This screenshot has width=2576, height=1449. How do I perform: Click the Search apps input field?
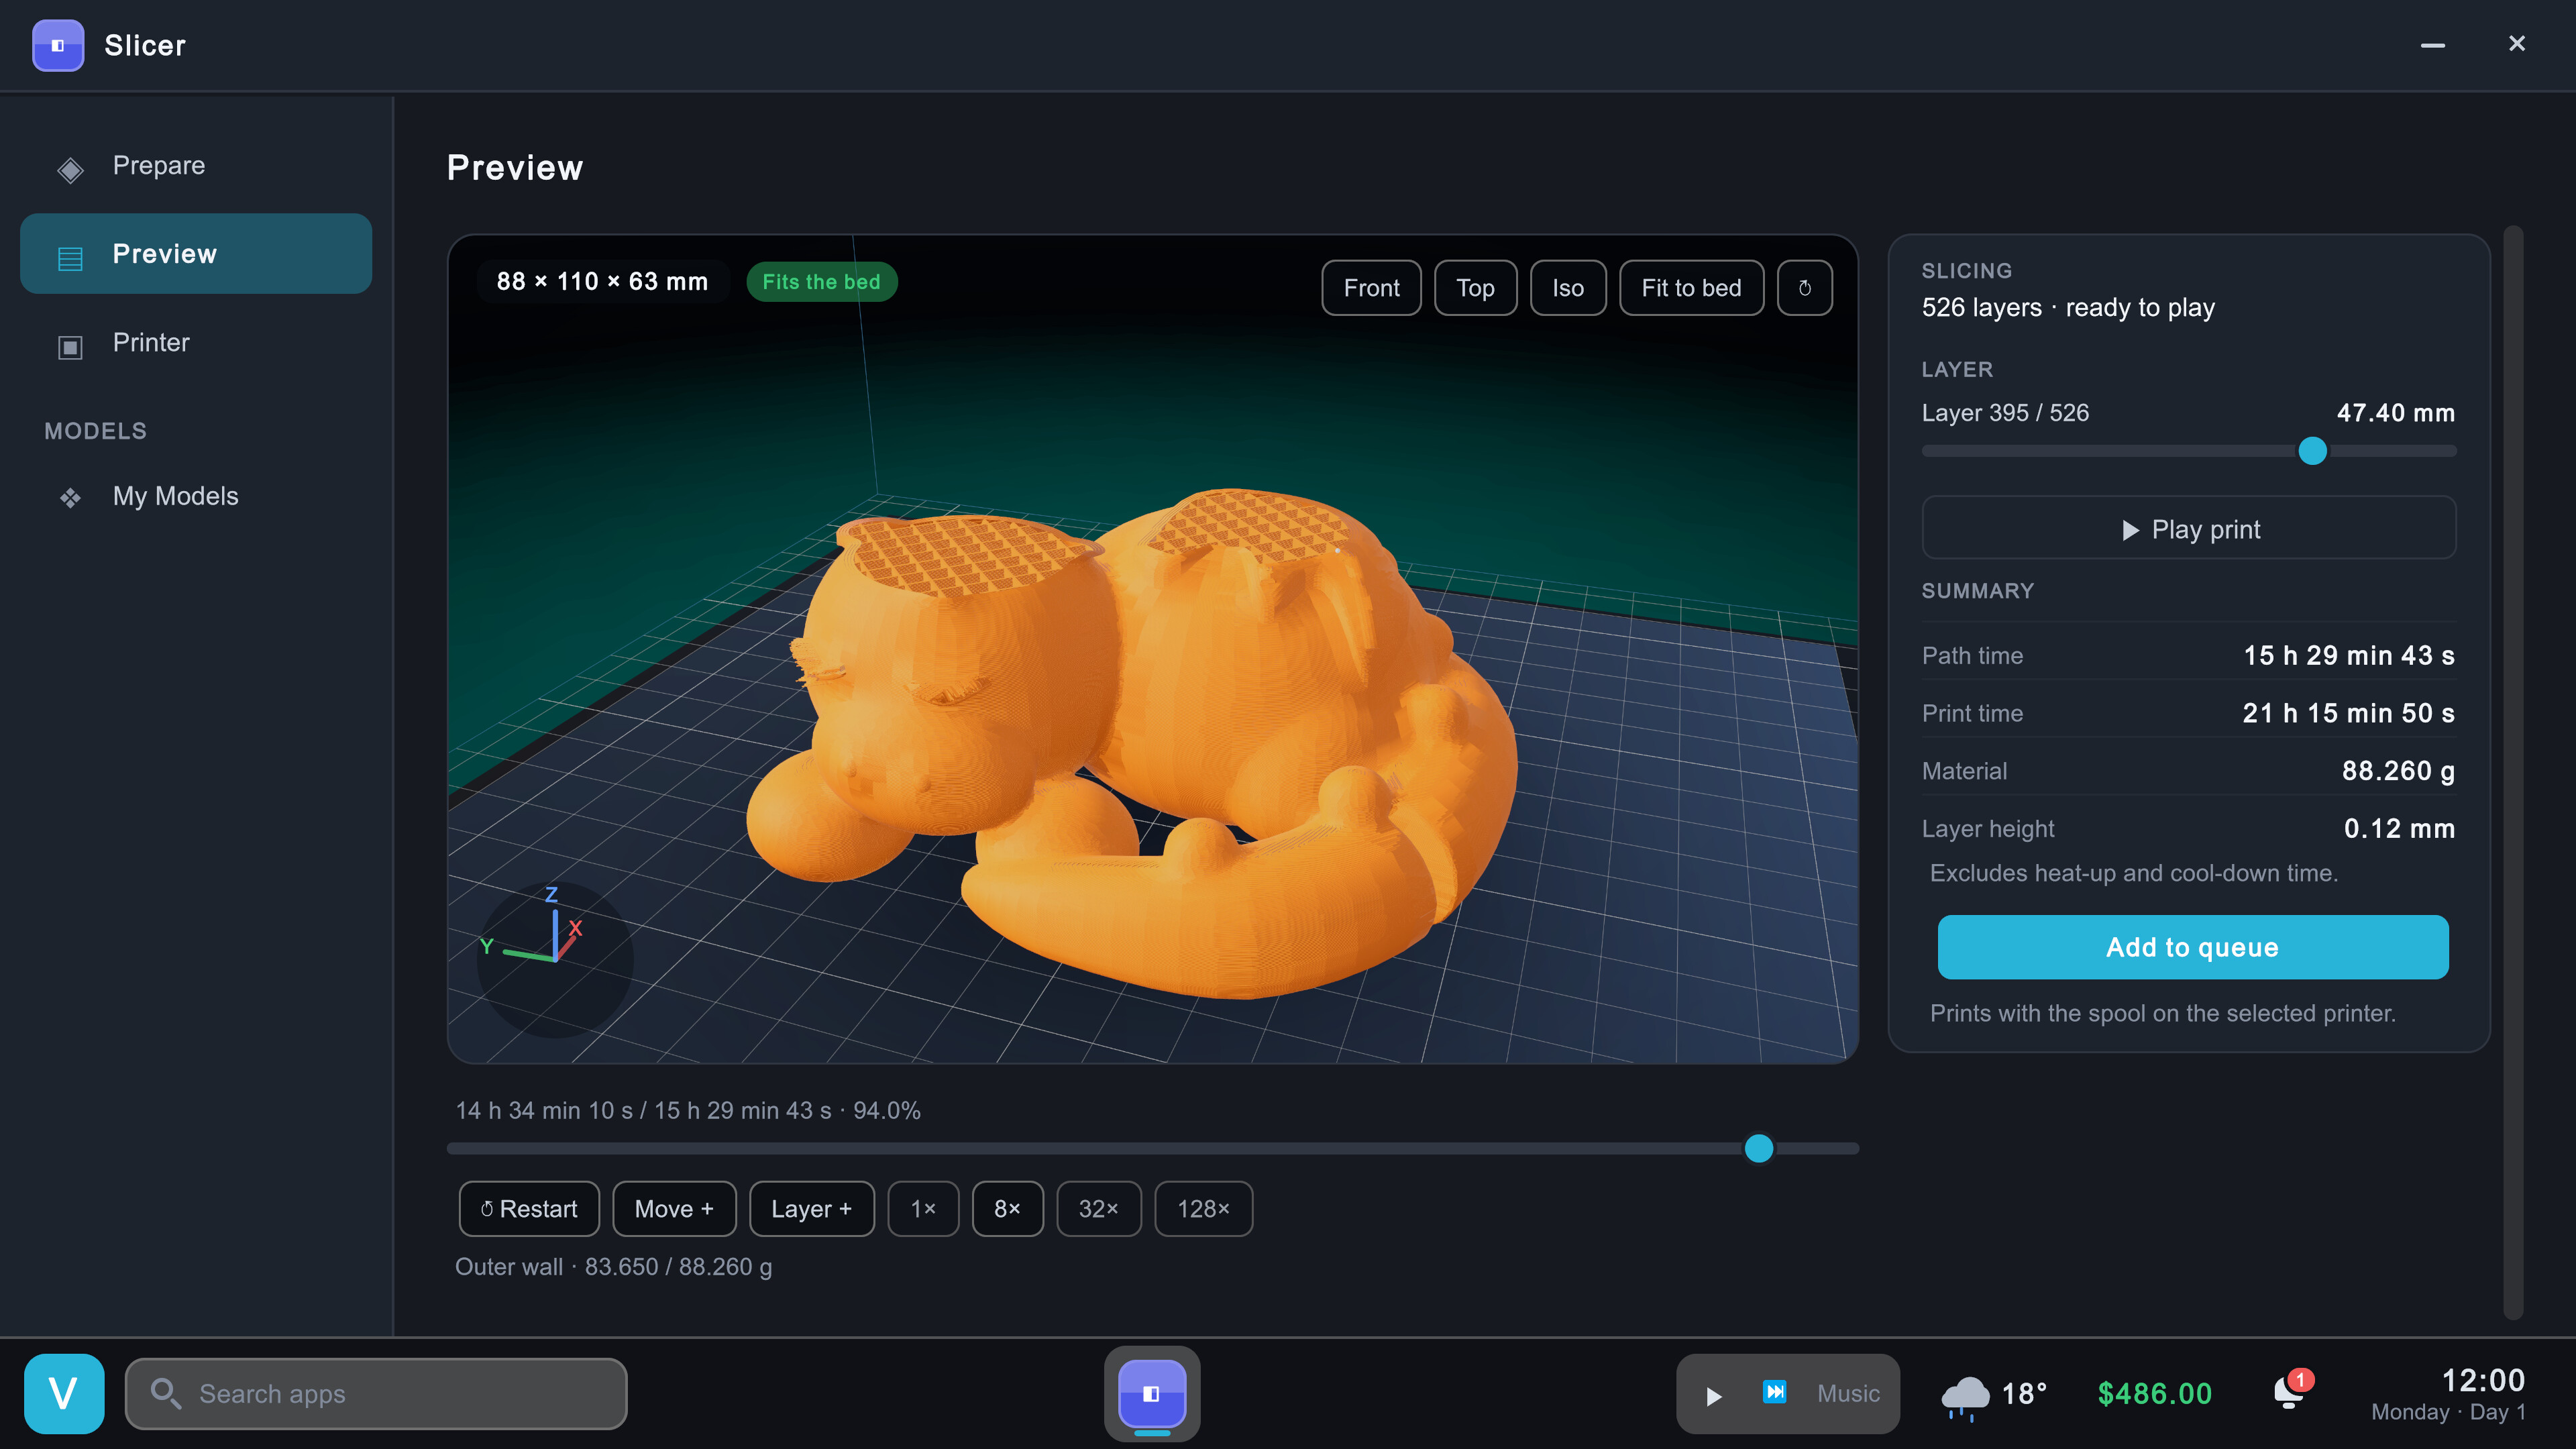[x=376, y=1393]
